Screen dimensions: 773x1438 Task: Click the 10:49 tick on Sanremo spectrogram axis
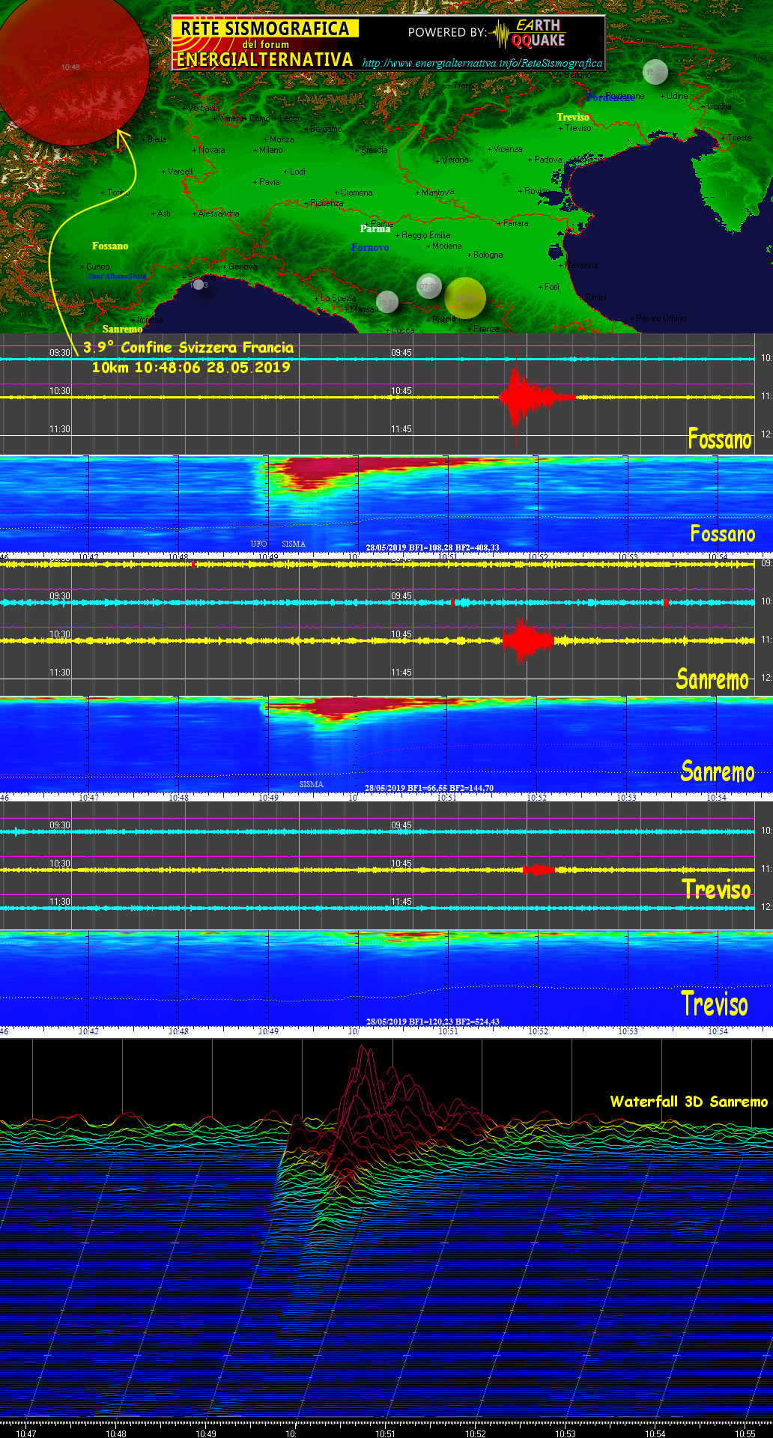[x=268, y=798]
